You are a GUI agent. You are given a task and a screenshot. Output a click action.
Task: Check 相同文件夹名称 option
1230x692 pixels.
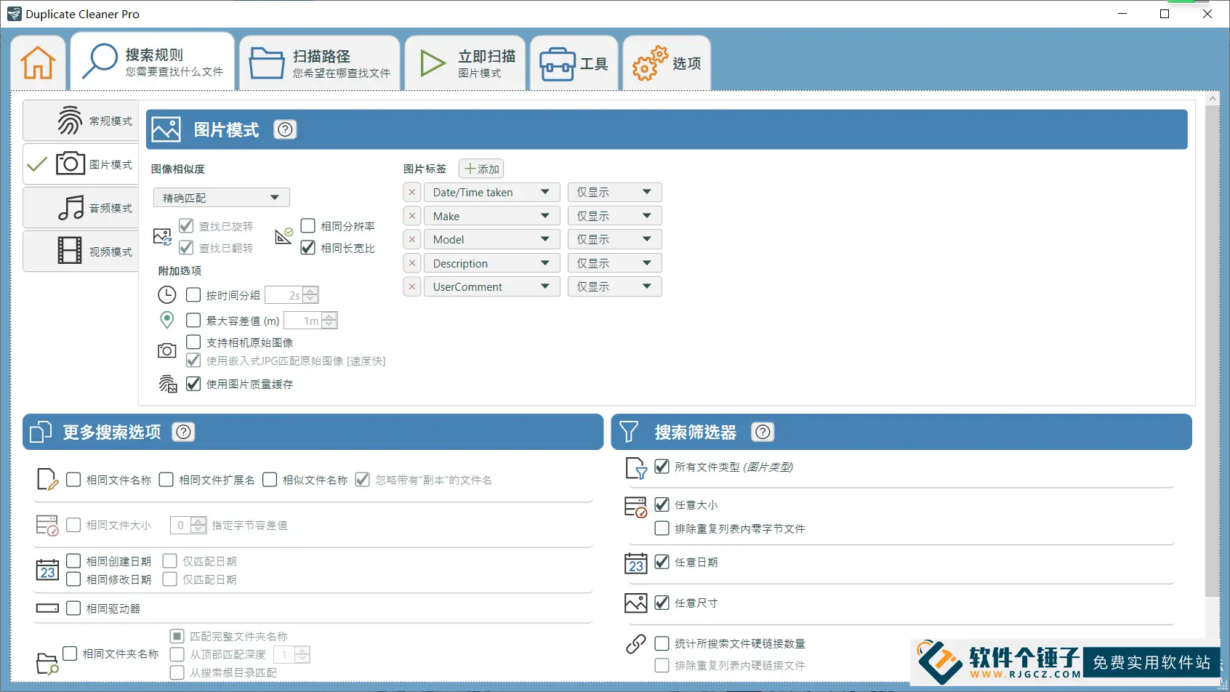click(x=70, y=653)
